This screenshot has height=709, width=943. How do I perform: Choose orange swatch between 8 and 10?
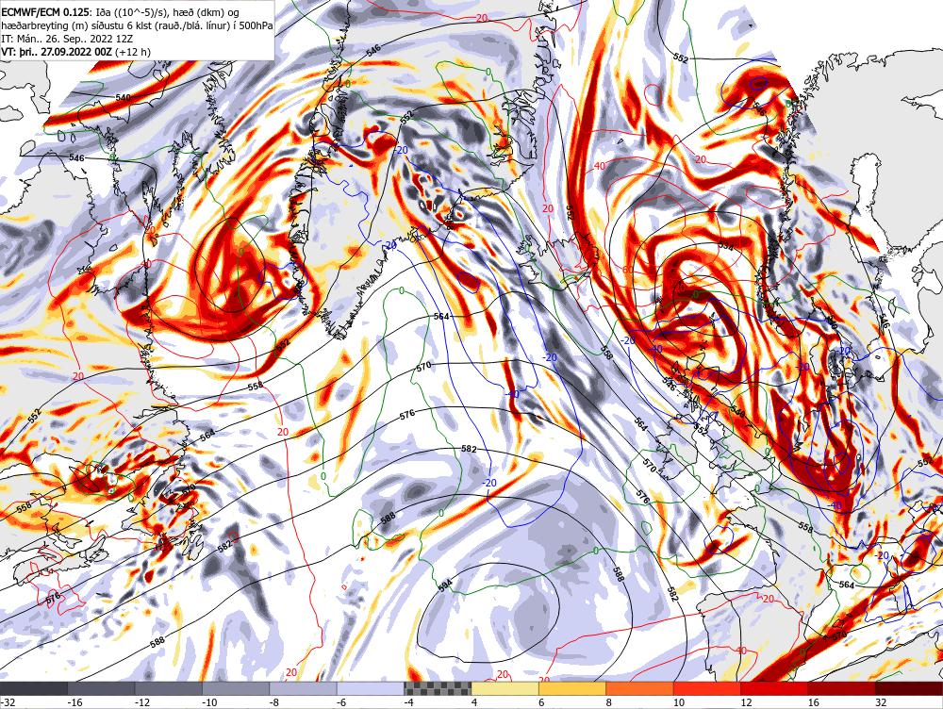pyautogui.click(x=640, y=688)
